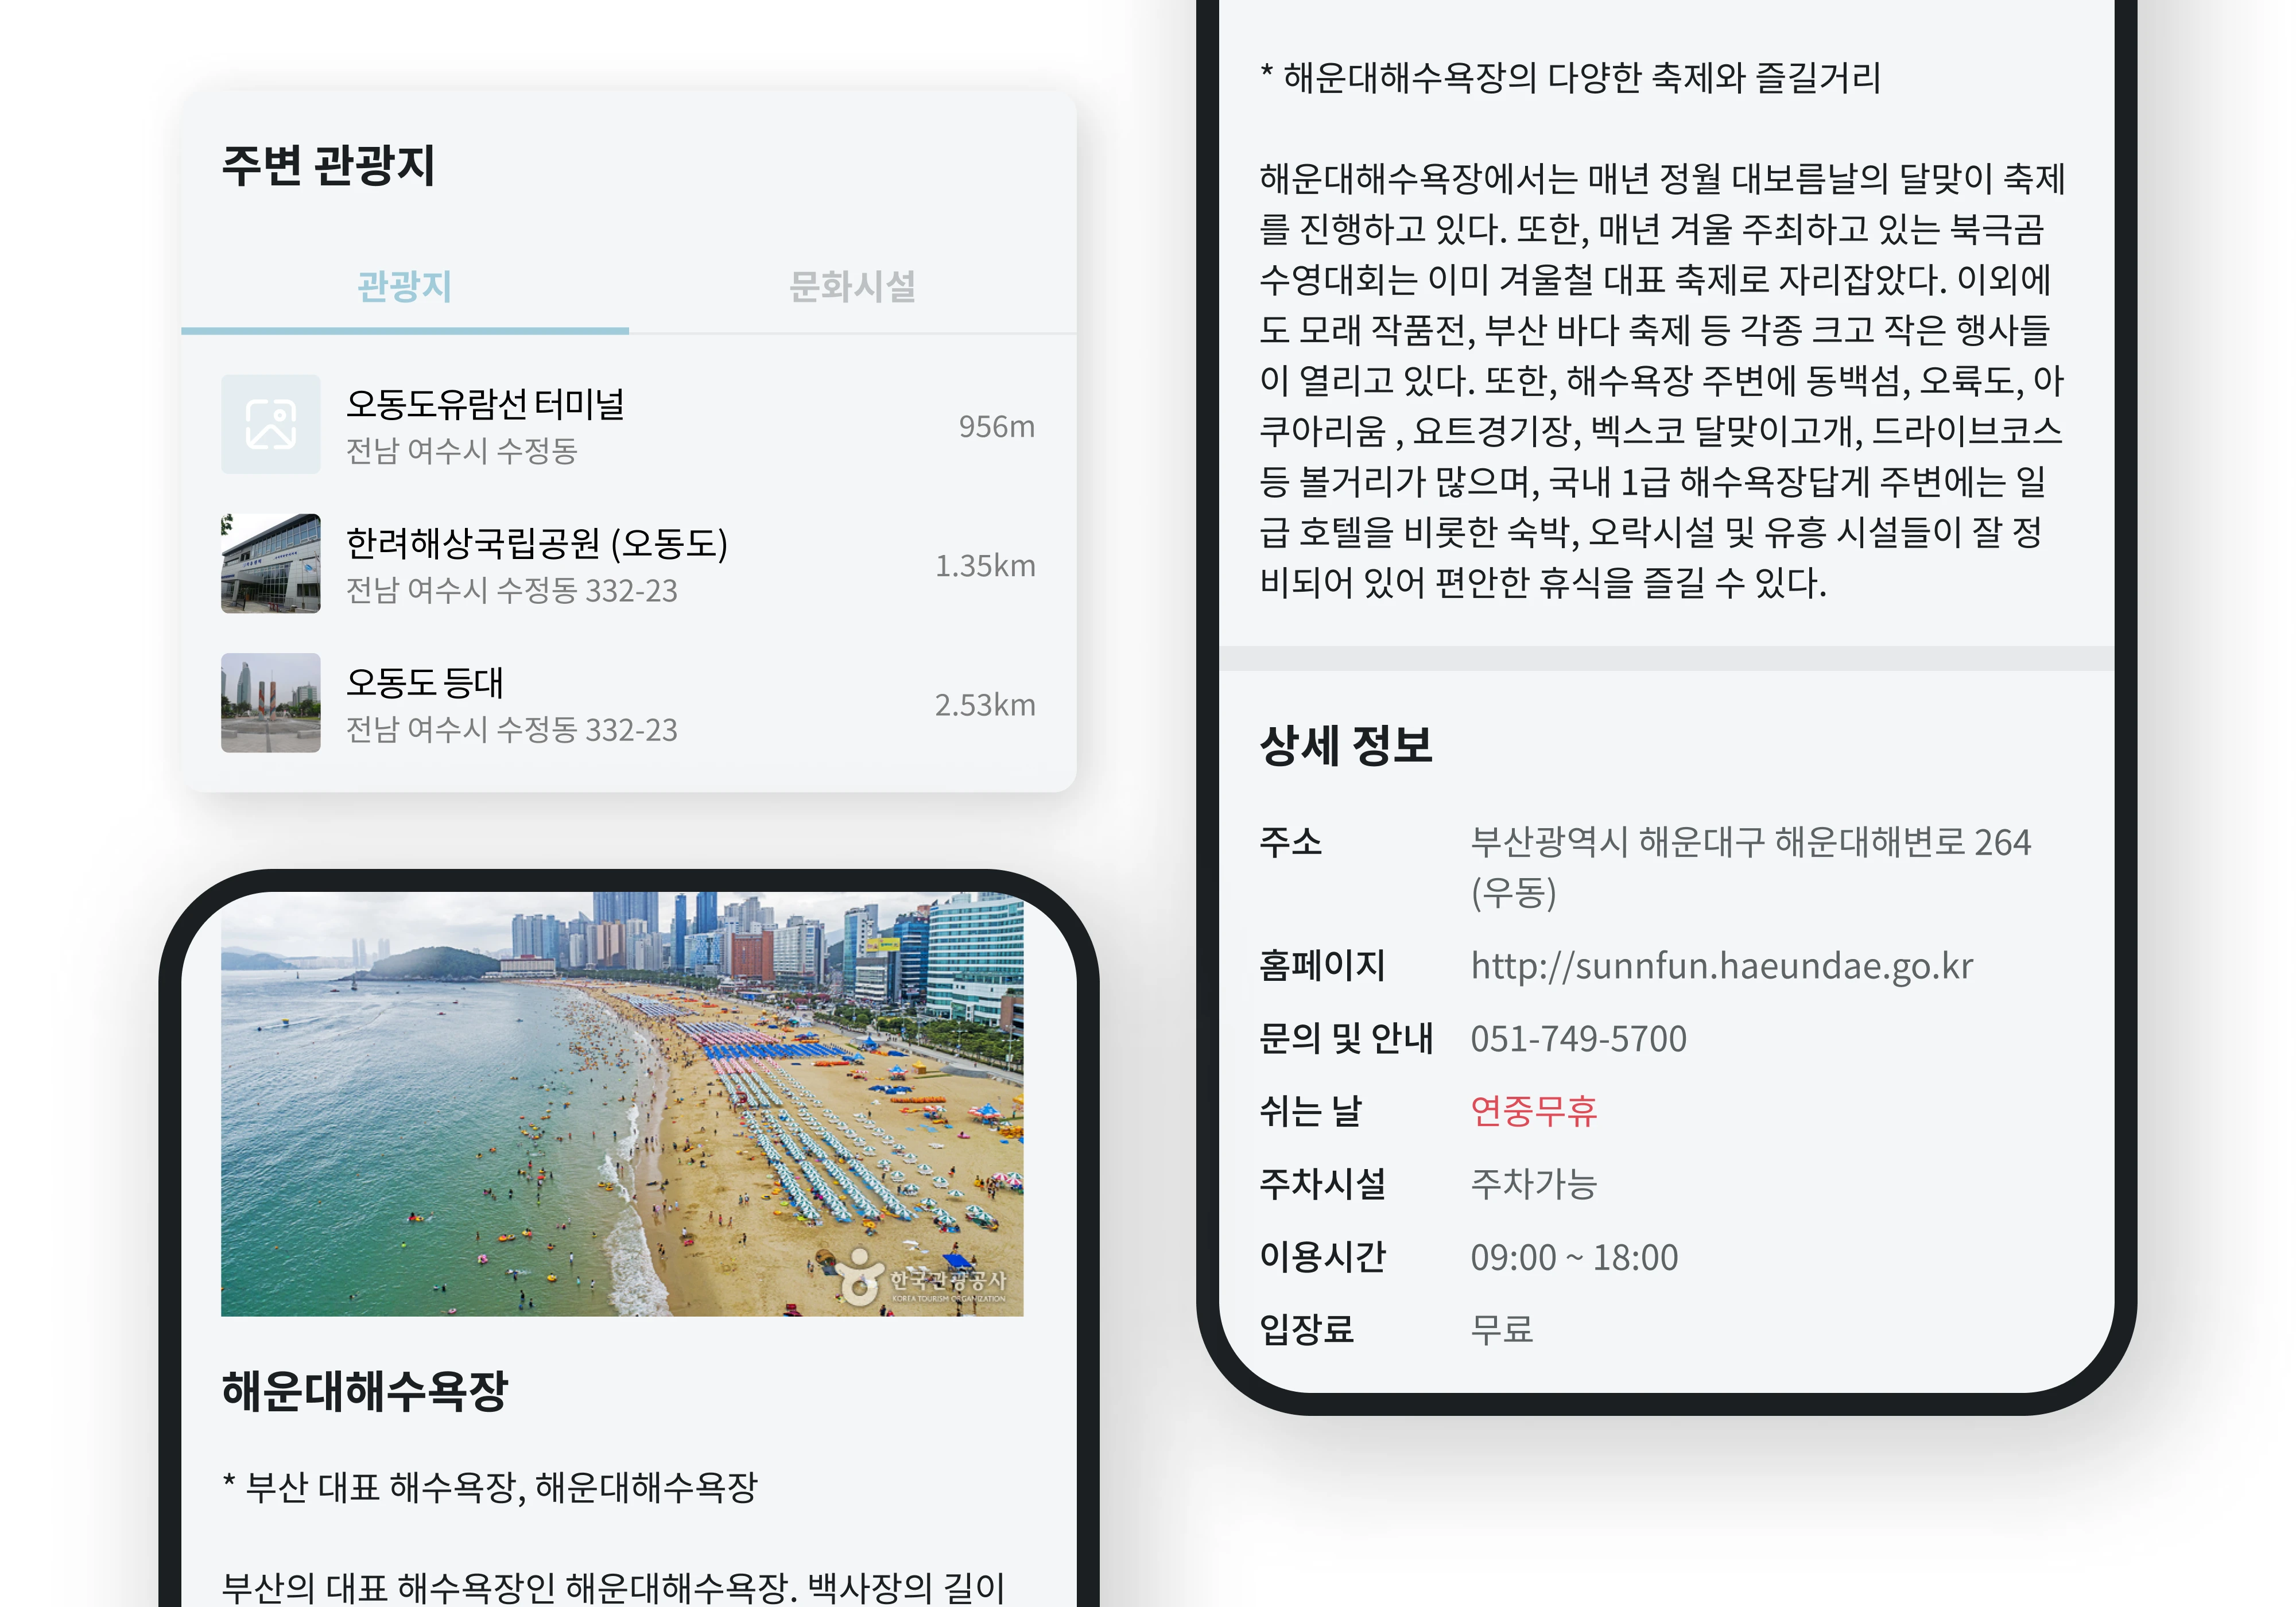The height and width of the screenshot is (1607, 2296).
Task: Click the 주차가능 parking value
Action: point(1534,1184)
